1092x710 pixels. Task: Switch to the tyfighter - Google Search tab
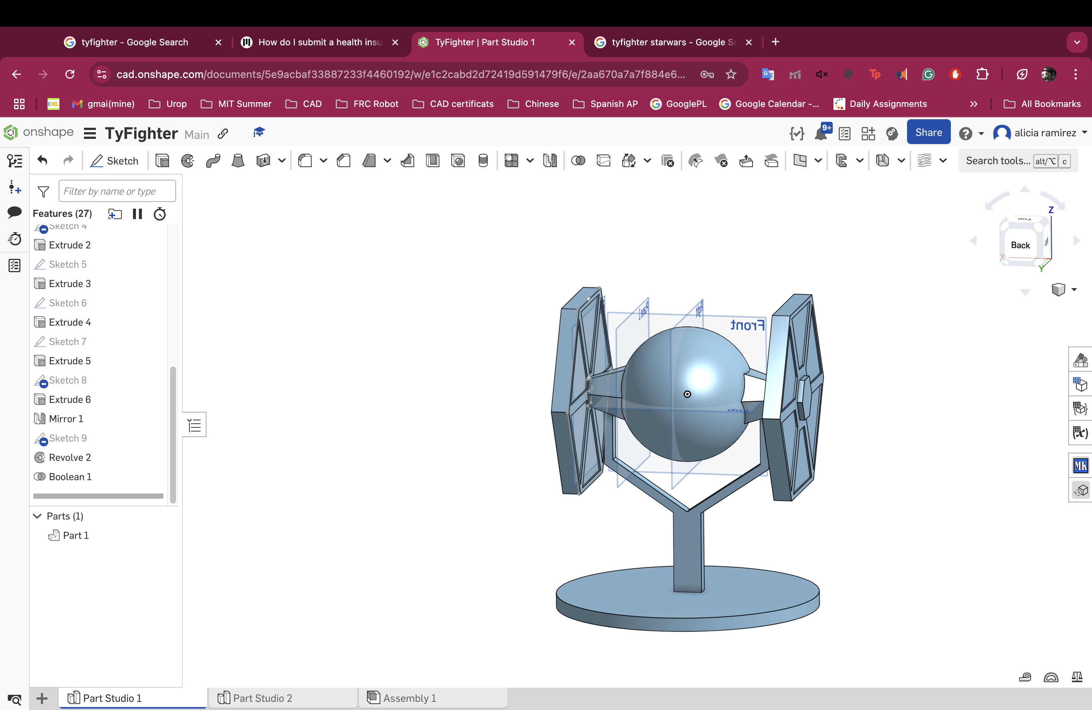click(134, 42)
